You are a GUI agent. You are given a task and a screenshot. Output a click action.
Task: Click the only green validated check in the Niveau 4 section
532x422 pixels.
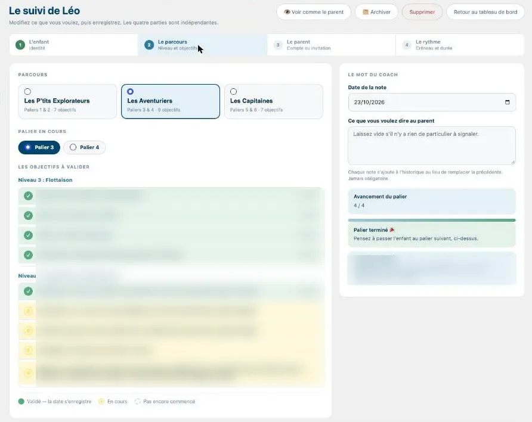pos(28,291)
